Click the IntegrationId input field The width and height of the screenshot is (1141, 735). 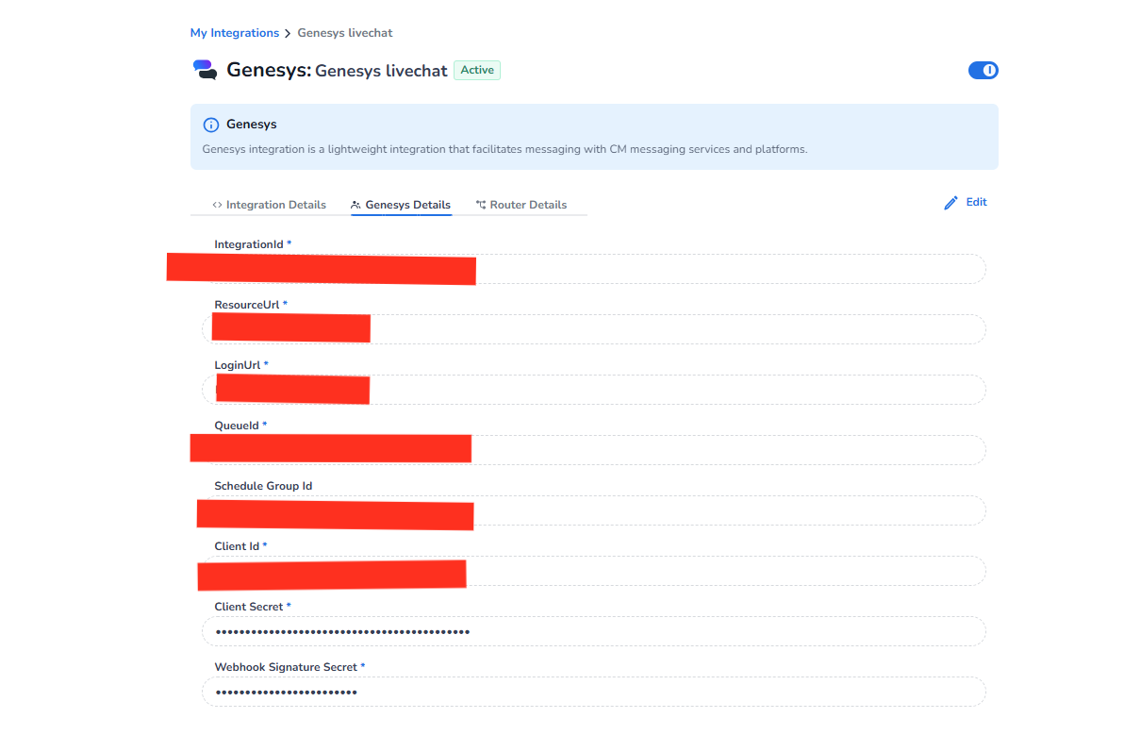point(594,269)
